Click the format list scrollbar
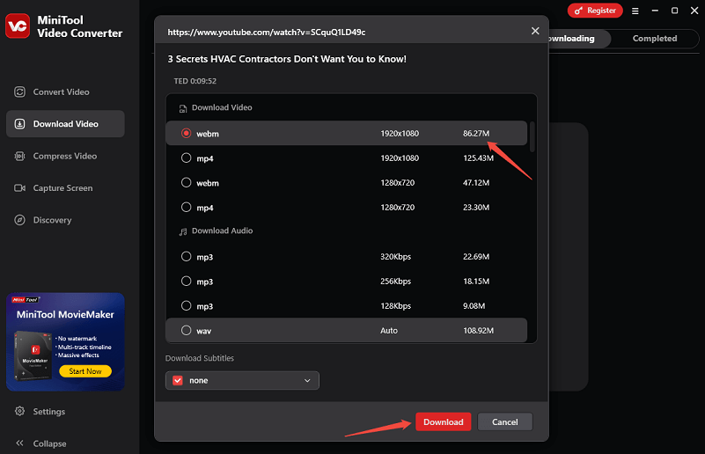The image size is (705, 454). coord(532,136)
